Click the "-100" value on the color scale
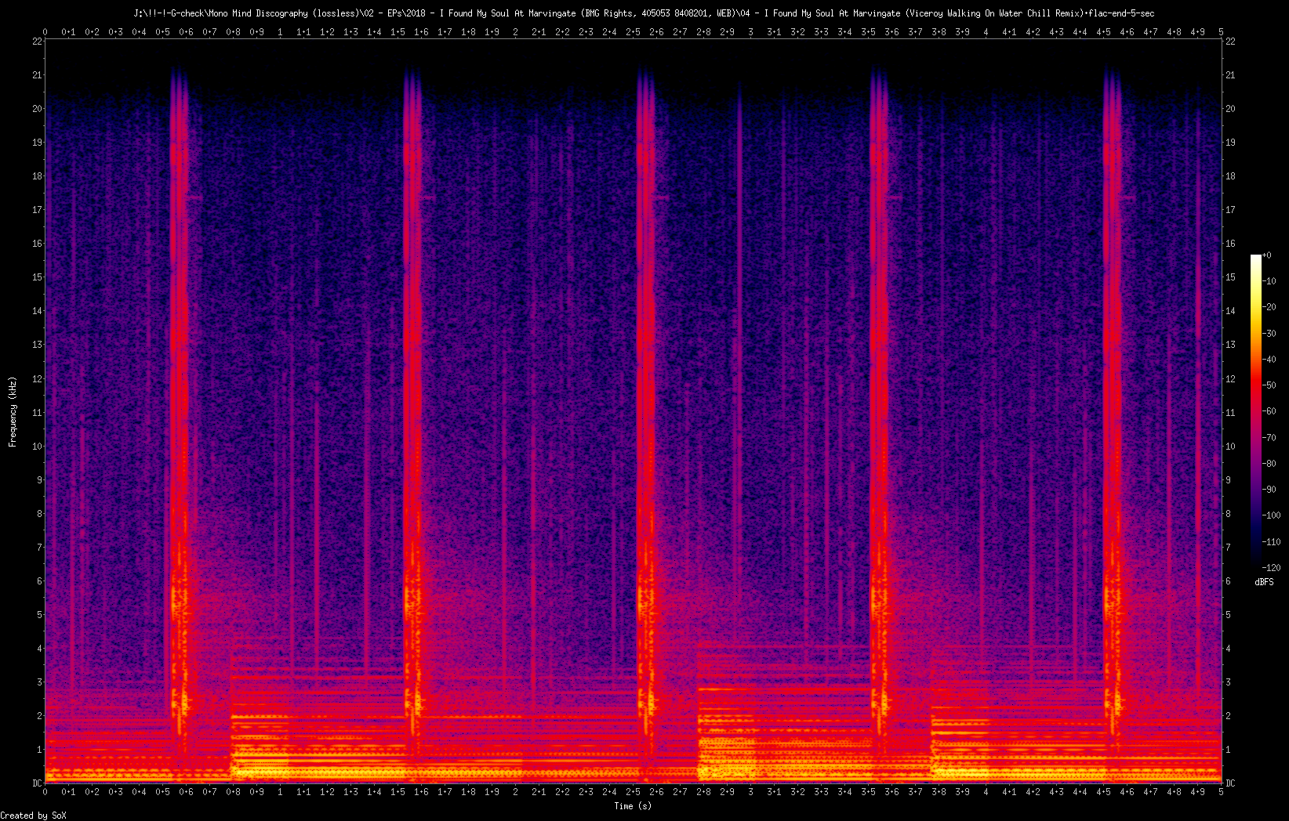1289x821 pixels. [x=1272, y=515]
